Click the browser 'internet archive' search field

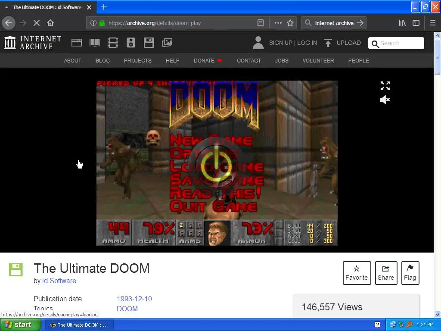(x=334, y=23)
